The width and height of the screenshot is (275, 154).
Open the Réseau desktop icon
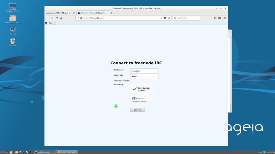coord(13,30)
